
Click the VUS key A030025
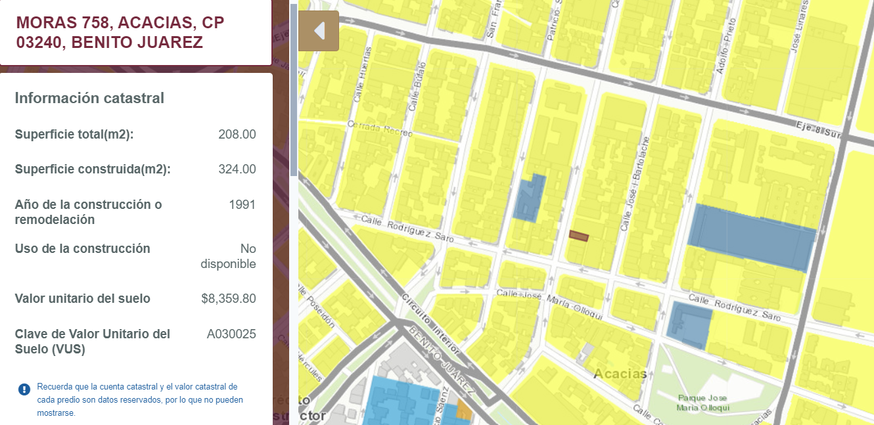pos(231,334)
